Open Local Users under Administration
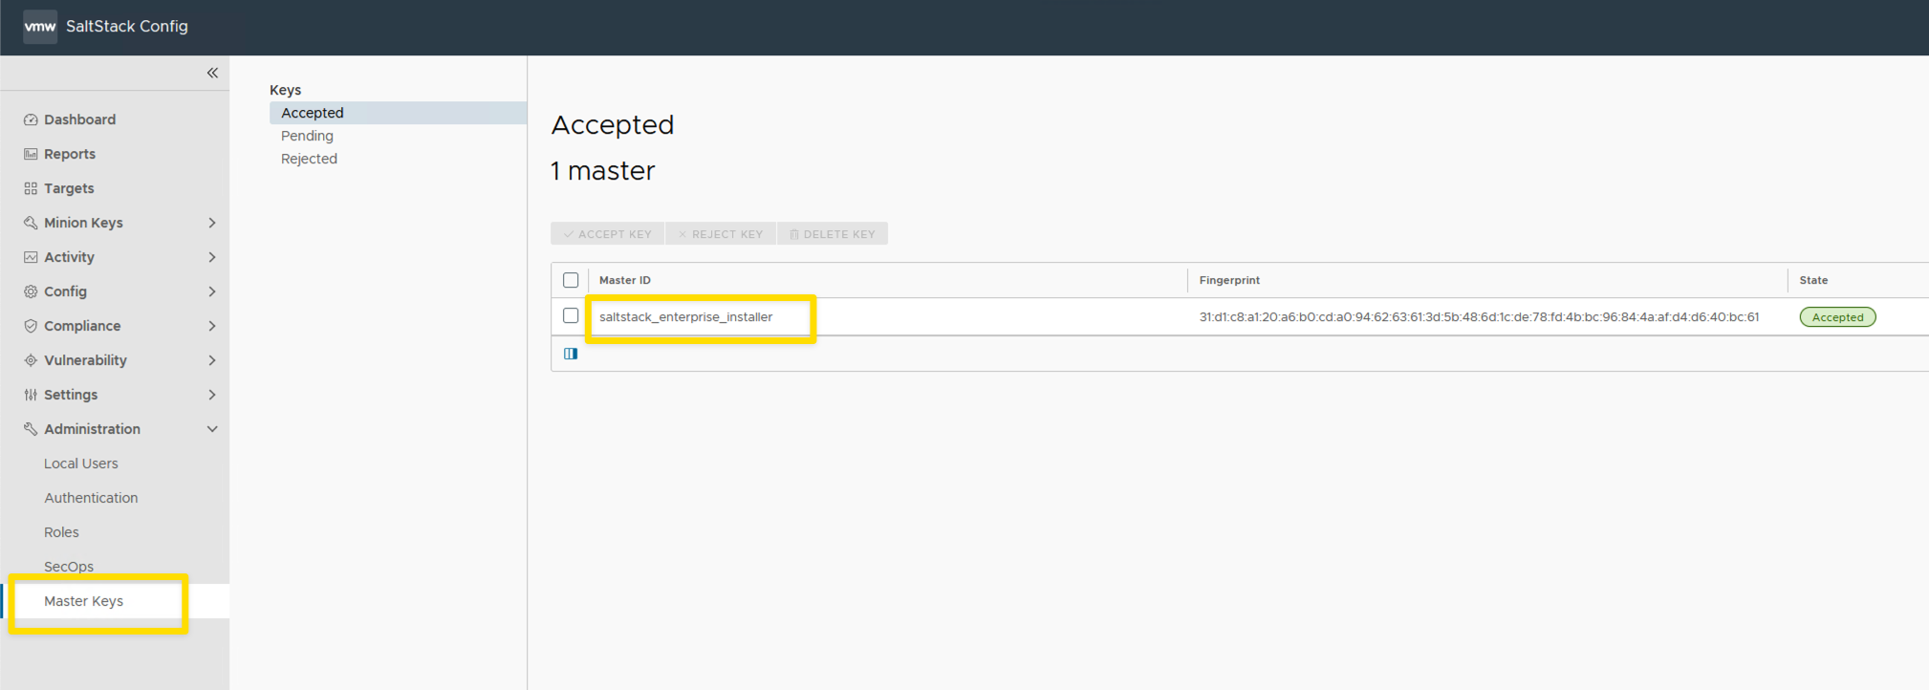The width and height of the screenshot is (1929, 690). click(x=81, y=464)
